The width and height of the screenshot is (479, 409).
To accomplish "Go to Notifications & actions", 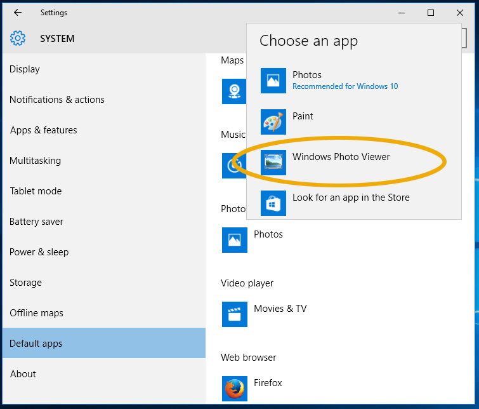I will [x=104, y=100].
